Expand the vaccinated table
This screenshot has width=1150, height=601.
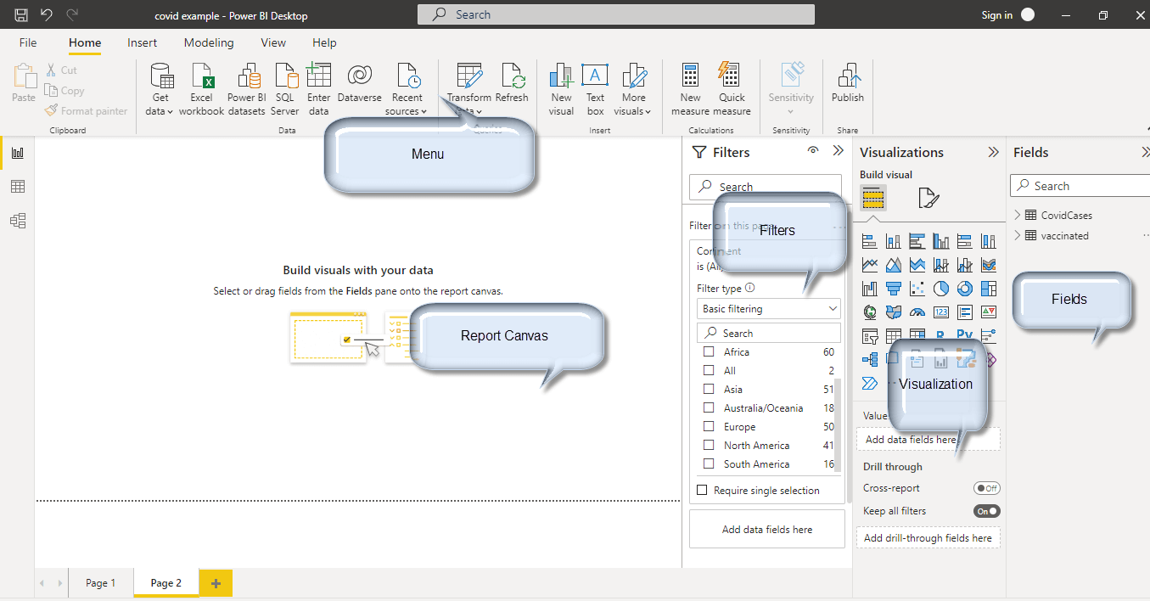(1018, 235)
